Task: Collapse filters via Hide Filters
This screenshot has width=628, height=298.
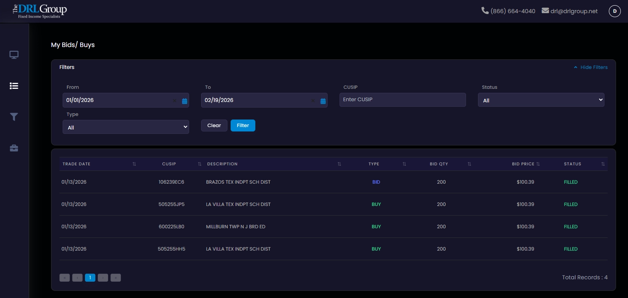Action: point(590,67)
